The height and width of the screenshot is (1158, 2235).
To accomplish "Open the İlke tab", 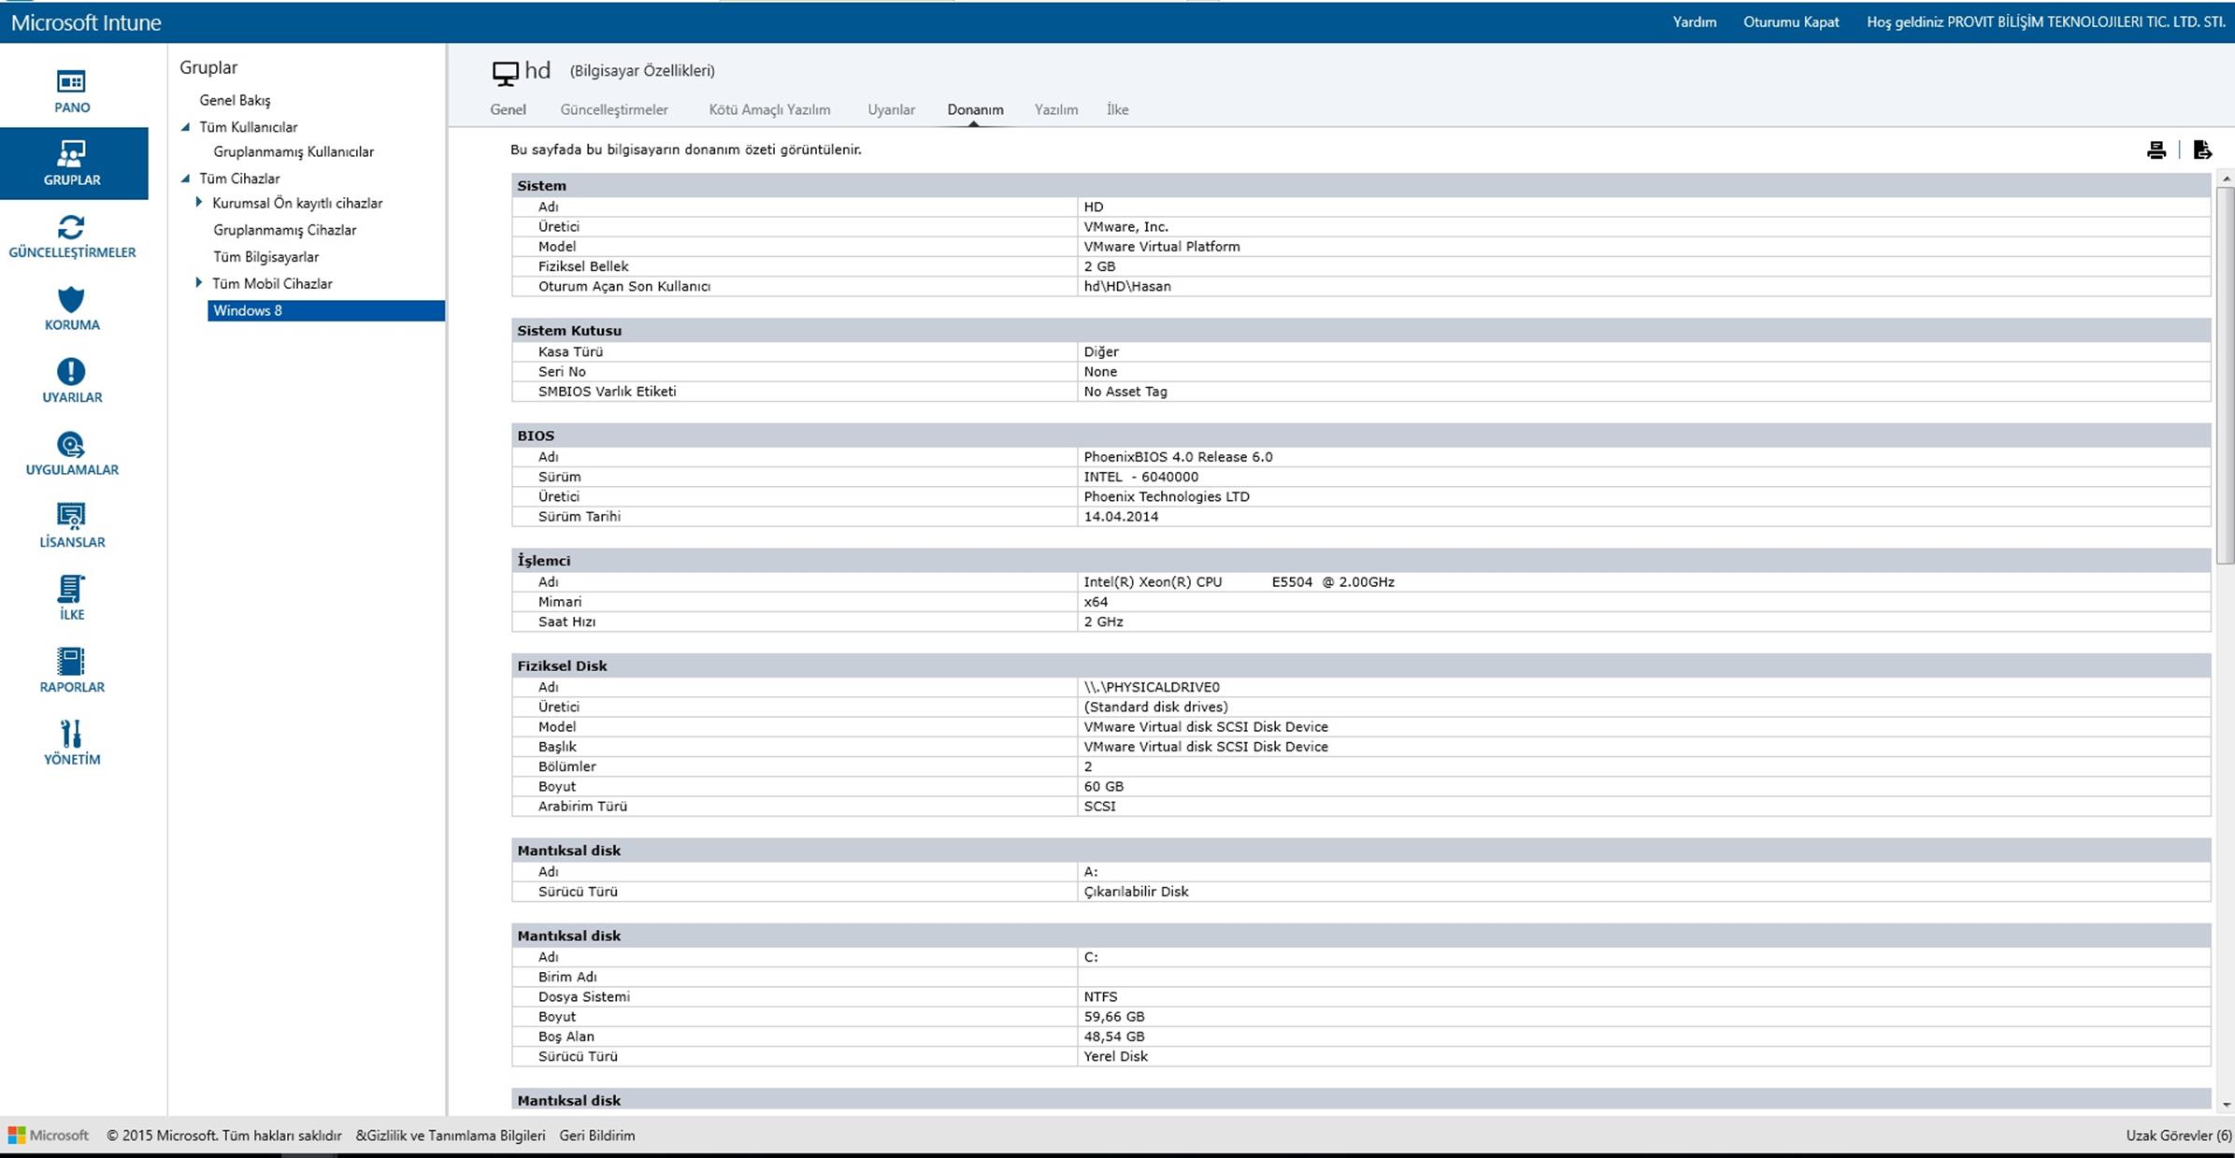I will coord(1118,109).
